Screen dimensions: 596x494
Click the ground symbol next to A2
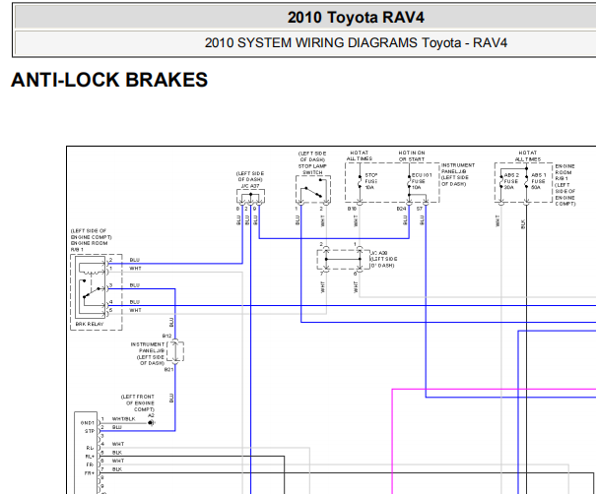(x=152, y=422)
